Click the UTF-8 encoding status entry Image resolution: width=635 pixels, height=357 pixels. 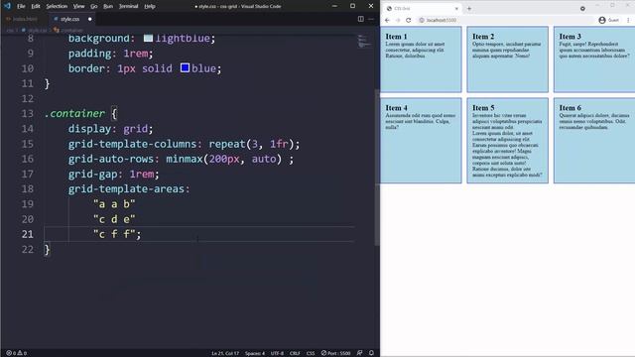click(277, 353)
